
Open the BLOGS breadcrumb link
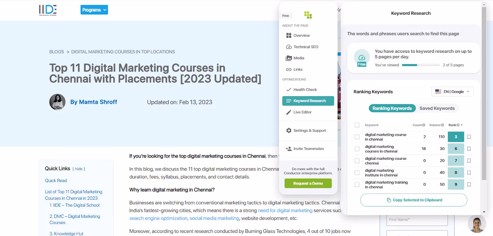(x=57, y=52)
